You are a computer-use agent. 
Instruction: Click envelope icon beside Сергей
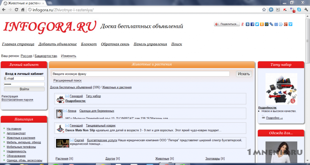pos(71,140)
